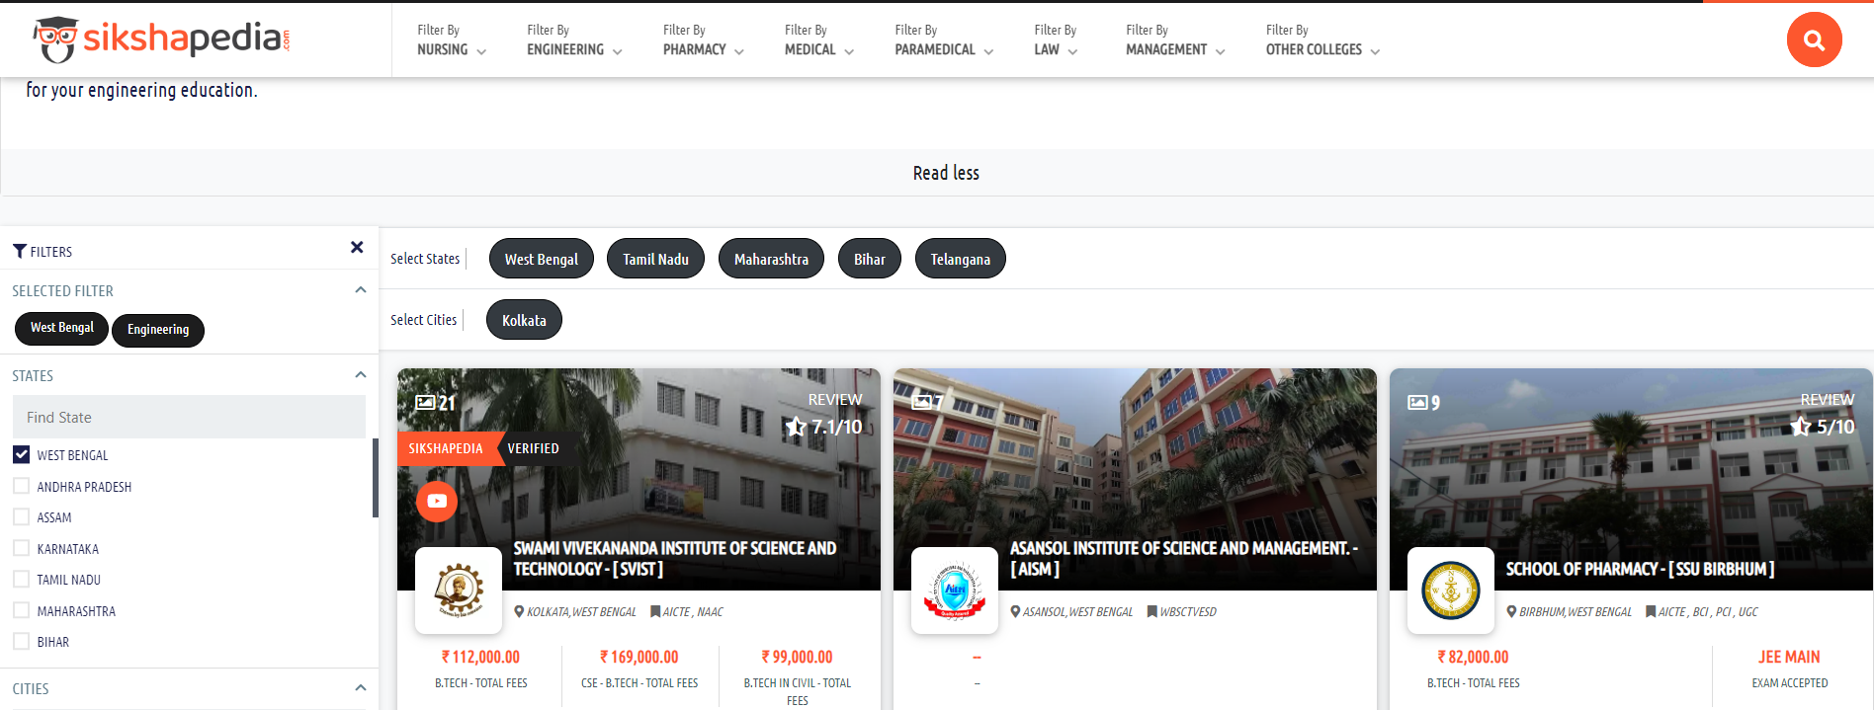
Task: Open School of Pharmacy SSU Birbhum title
Action: tap(1640, 569)
